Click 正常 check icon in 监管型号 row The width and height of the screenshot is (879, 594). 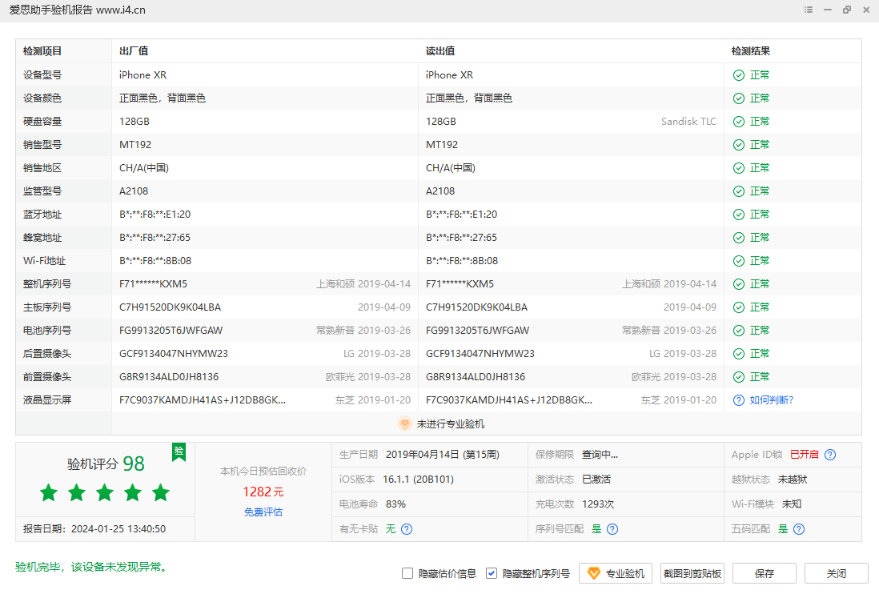[739, 191]
